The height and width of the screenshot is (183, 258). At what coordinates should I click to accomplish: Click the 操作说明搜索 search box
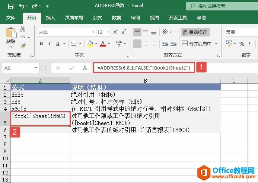point(222,6)
